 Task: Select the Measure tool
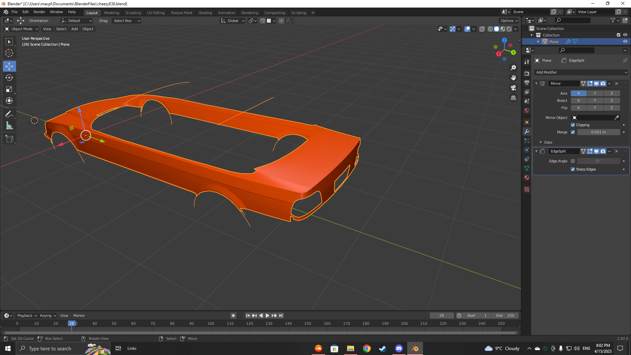[x=9, y=126]
